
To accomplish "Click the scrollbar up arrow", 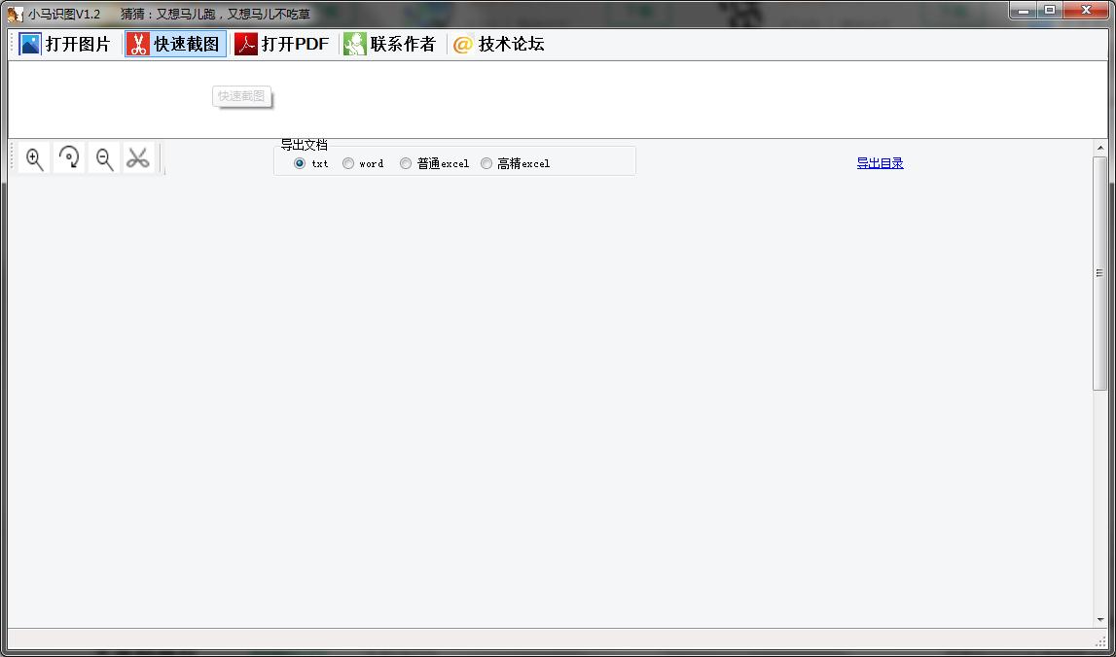I will point(1100,148).
